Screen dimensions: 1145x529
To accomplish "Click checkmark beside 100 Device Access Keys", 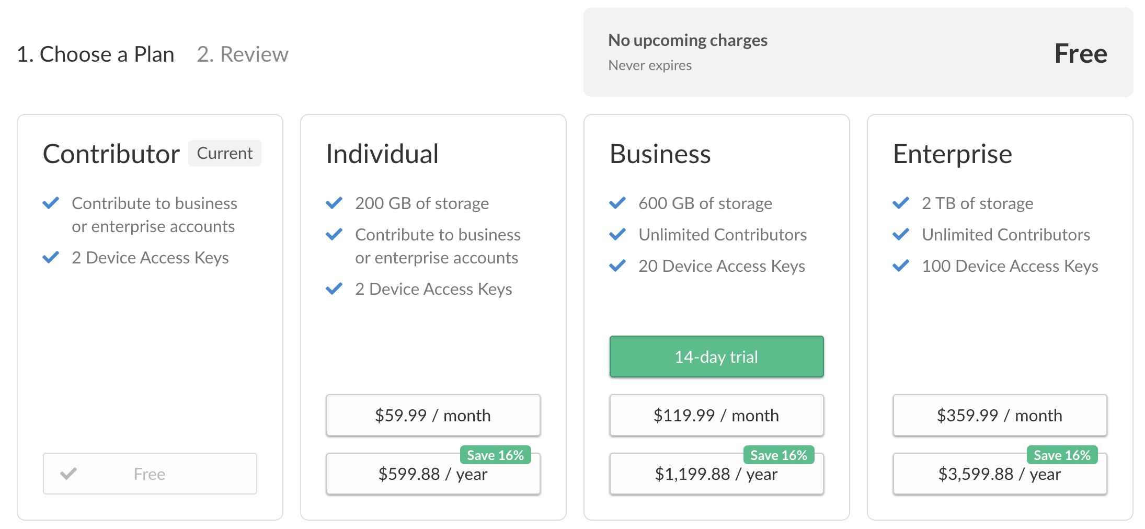I will (x=901, y=266).
